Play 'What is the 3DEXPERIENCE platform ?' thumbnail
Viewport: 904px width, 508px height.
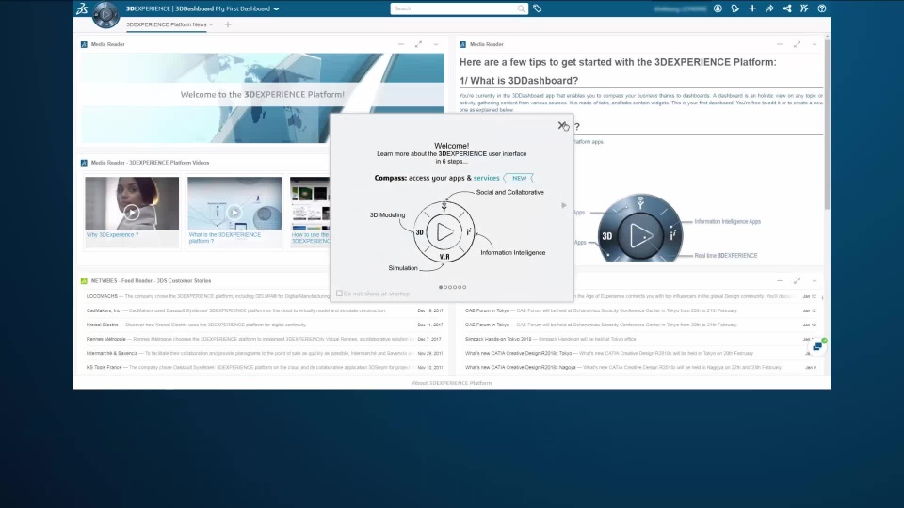point(234,213)
